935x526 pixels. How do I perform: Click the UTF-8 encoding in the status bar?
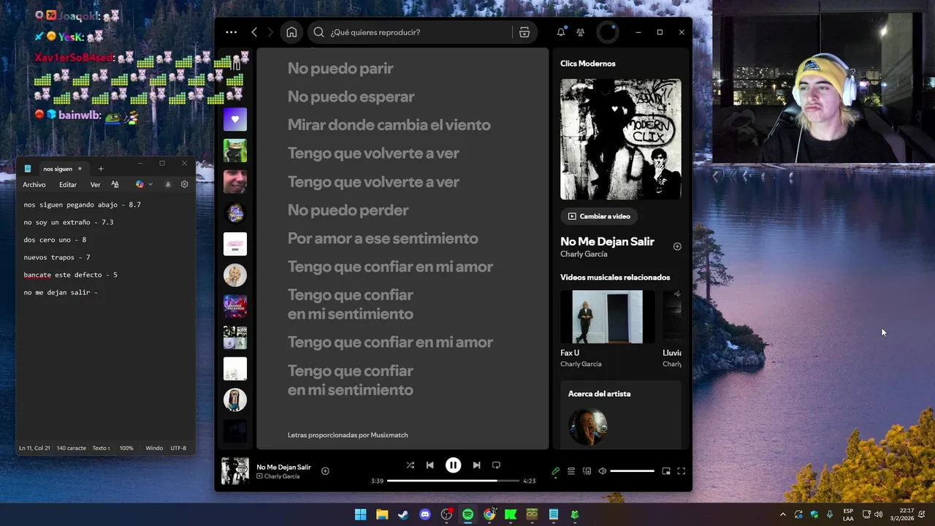(x=178, y=448)
